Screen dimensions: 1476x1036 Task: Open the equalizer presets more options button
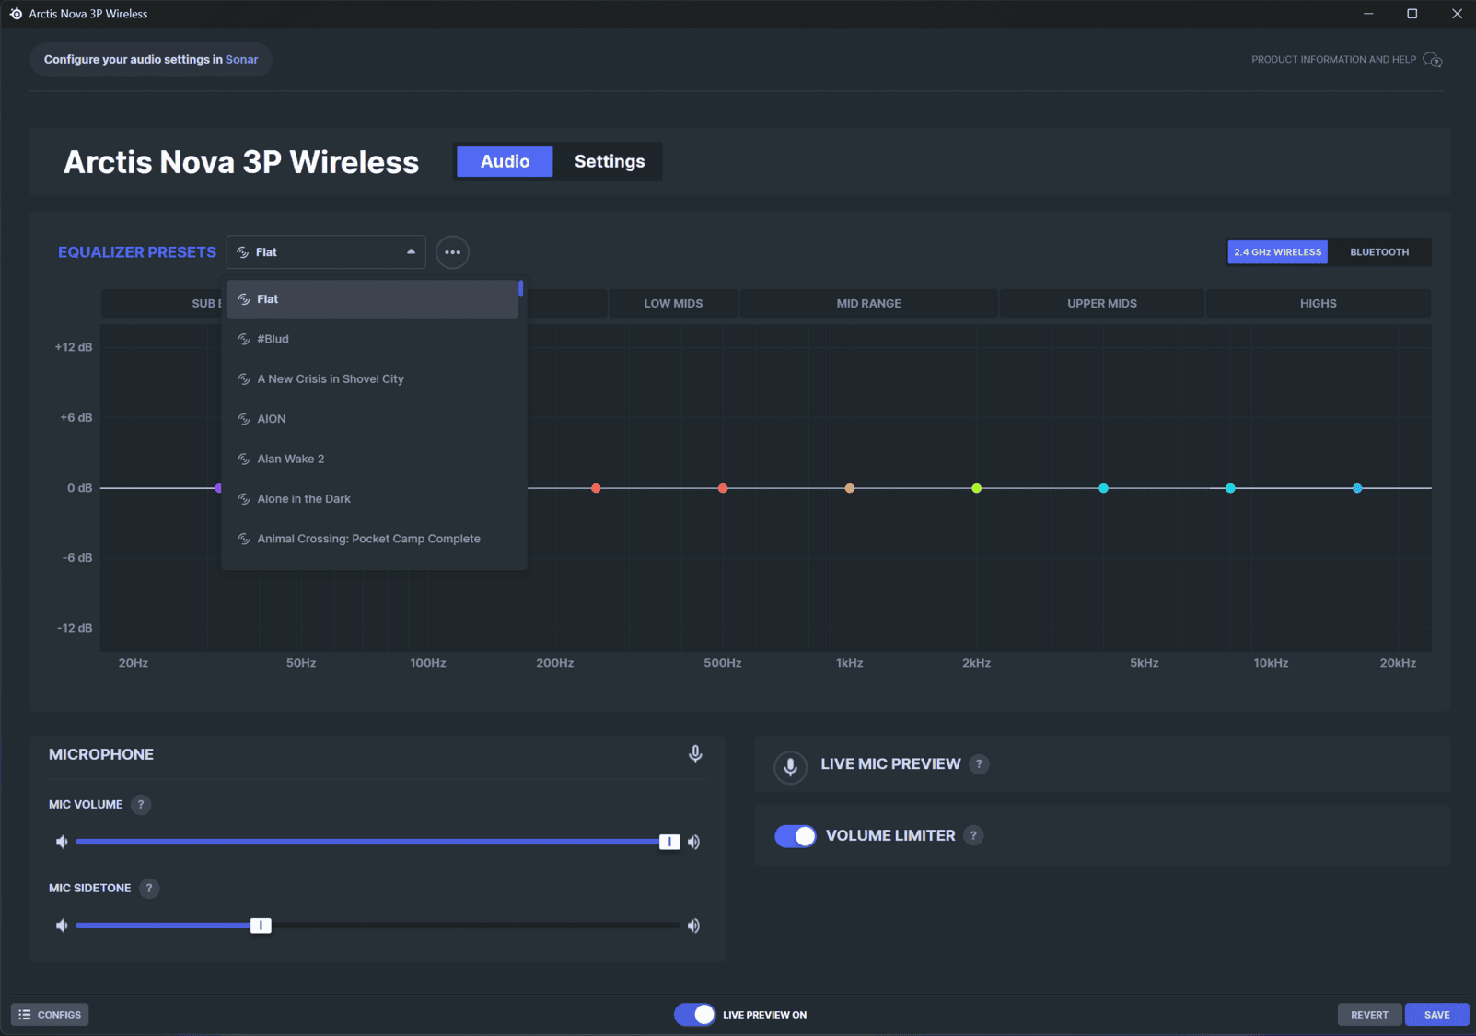coord(452,252)
